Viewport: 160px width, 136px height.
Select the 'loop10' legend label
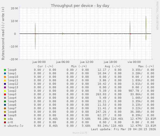click(x=13, y=77)
